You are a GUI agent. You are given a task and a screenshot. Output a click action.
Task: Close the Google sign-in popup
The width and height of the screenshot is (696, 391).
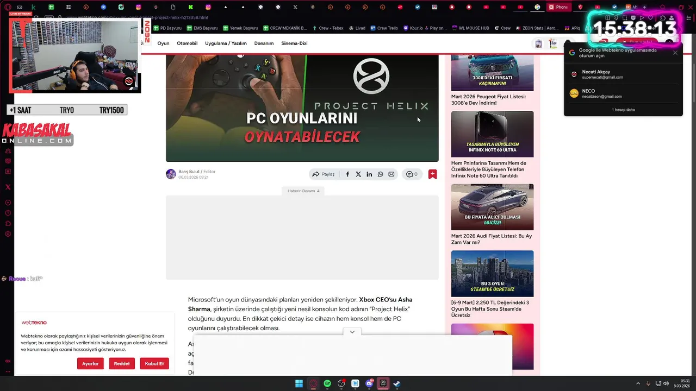[675, 53]
